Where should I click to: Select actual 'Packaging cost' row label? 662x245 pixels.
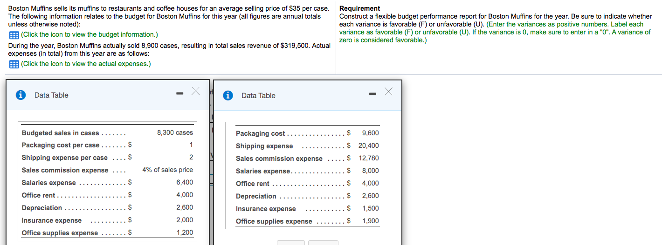pyautogui.click(x=260, y=133)
